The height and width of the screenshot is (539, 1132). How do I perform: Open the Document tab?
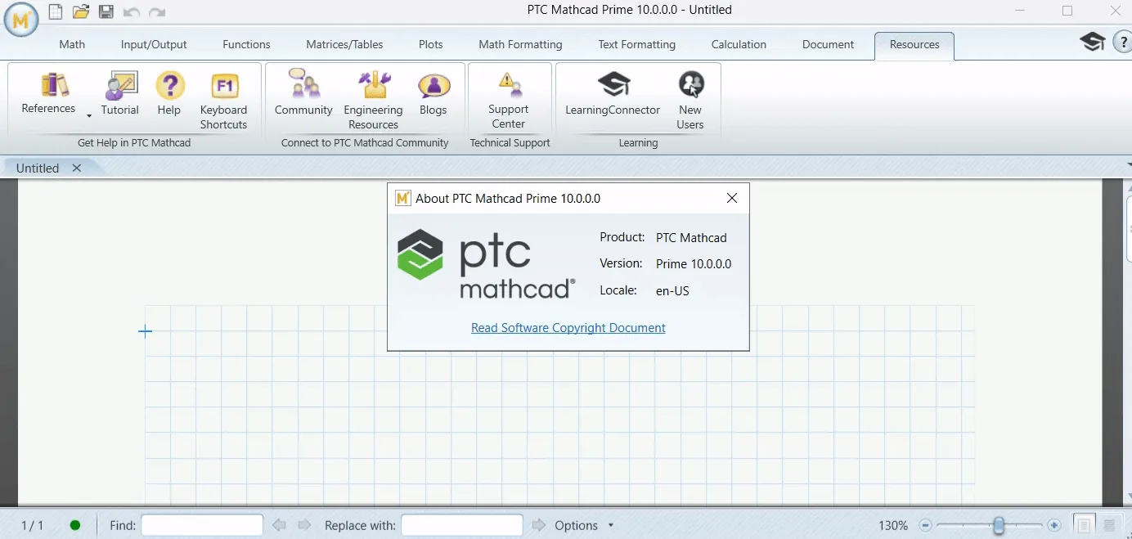[x=828, y=44]
